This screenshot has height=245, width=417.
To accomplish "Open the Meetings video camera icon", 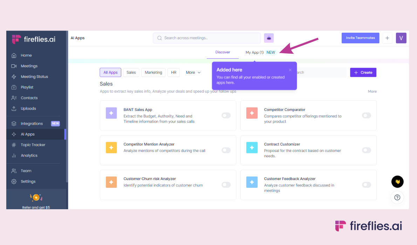I will point(14,66).
